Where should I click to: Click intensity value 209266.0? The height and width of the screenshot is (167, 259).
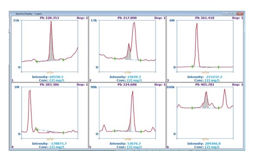pyautogui.click(x=212, y=143)
